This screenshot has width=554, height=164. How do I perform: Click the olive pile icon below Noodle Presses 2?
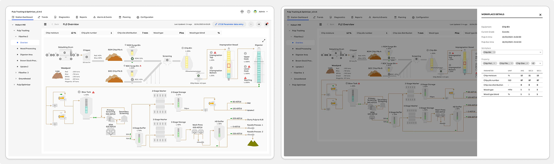coord(253,143)
